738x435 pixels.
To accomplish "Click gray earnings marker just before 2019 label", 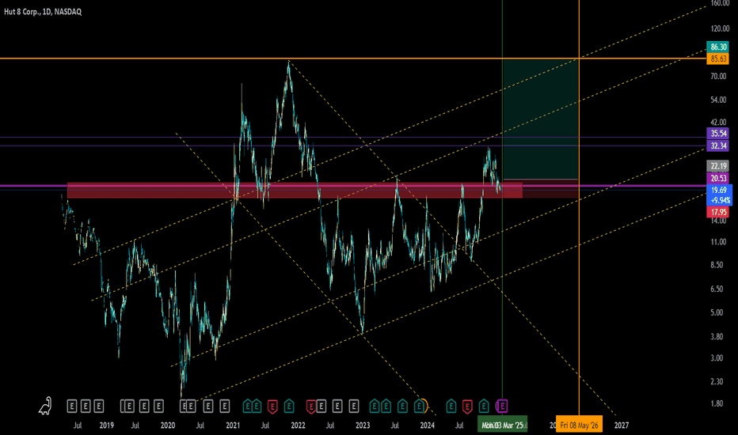I will (x=98, y=406).
